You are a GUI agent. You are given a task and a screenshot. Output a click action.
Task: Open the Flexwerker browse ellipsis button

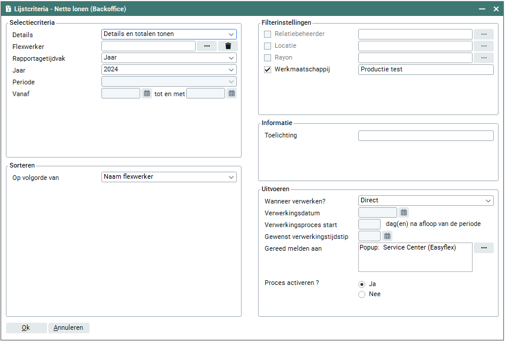[x=207, y=46]
